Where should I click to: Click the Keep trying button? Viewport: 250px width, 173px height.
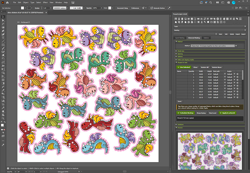[x=201, y=113]
